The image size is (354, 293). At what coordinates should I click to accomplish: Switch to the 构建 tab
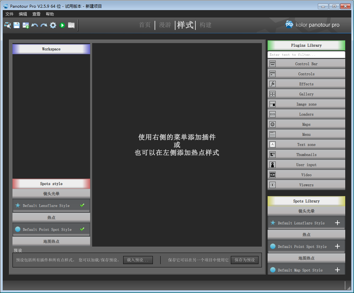206,25
